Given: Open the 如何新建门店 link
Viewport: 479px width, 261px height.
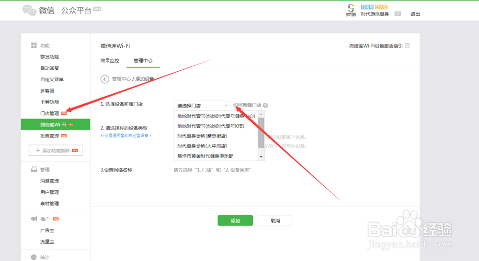Looking at the screenshot, I should (x=247, y=105).
